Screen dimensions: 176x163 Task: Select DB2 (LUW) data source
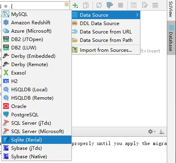(x=37, y=48)
